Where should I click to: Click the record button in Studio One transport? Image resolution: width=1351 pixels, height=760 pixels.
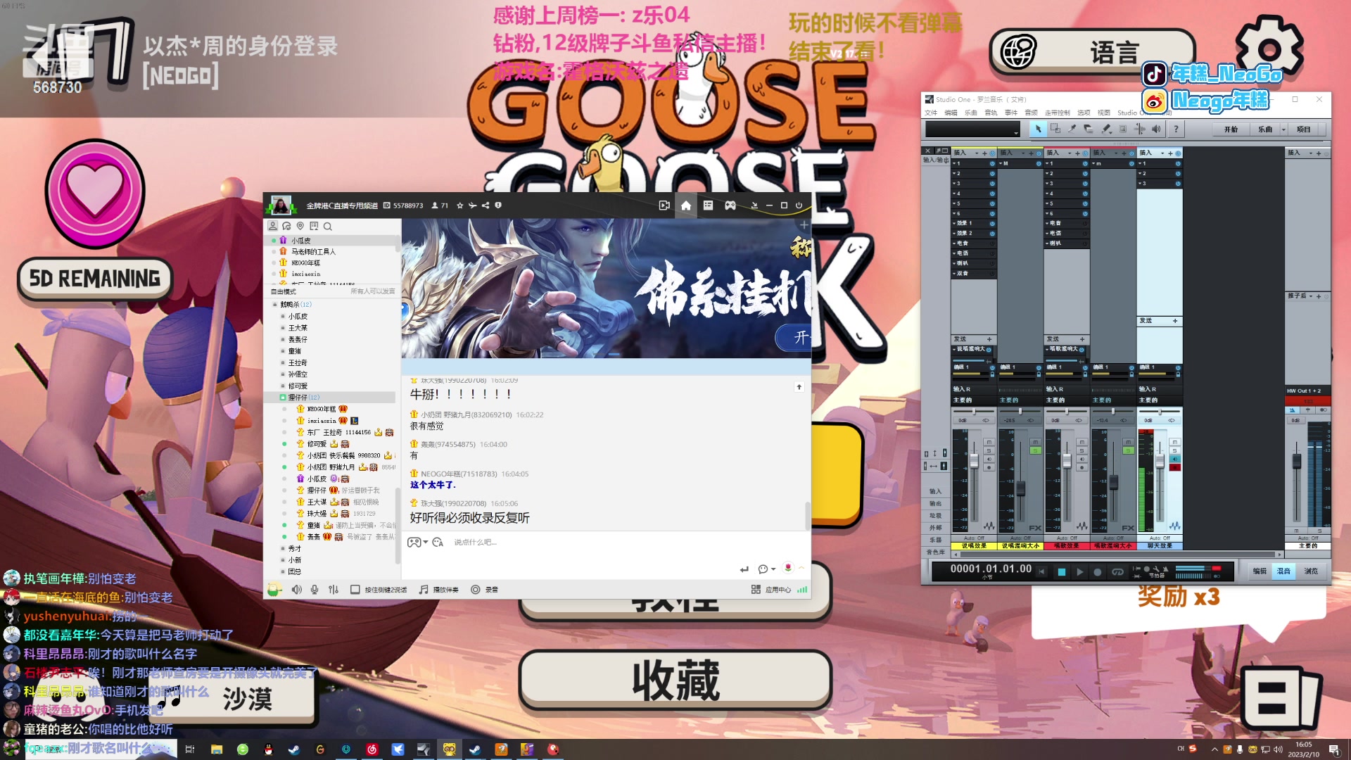(x=1097, y=572)
